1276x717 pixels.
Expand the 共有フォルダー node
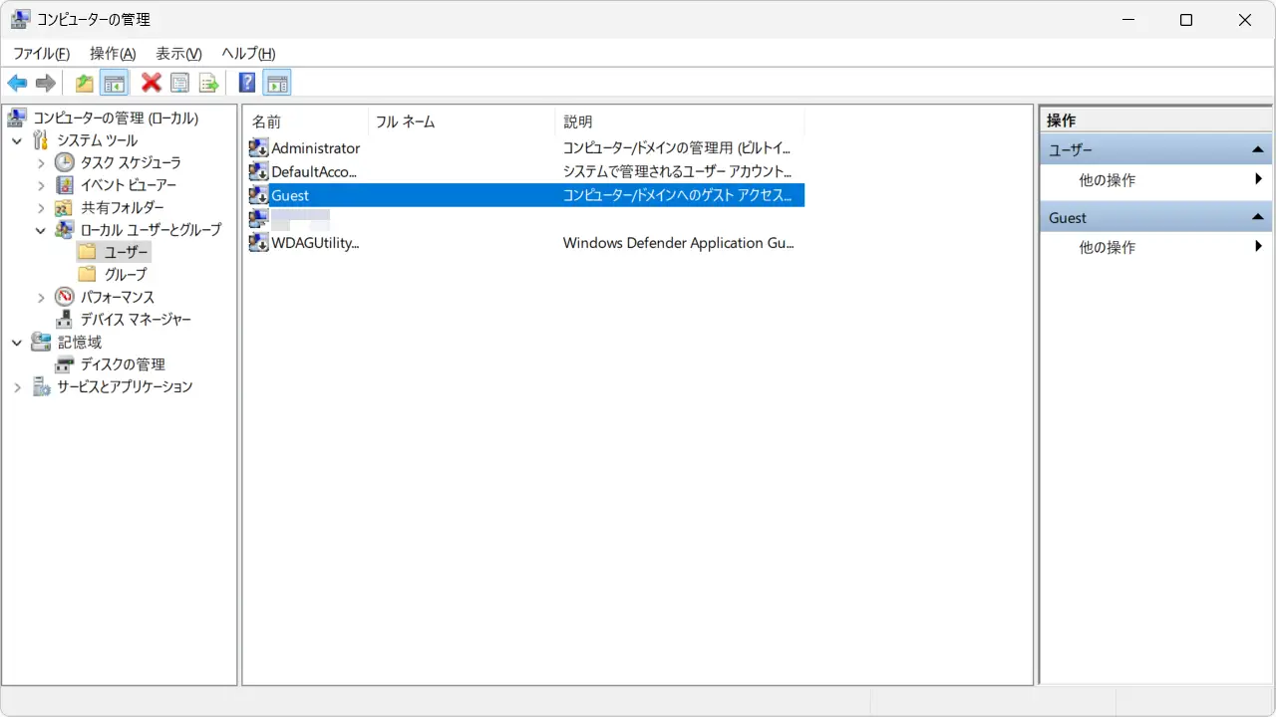41,207
